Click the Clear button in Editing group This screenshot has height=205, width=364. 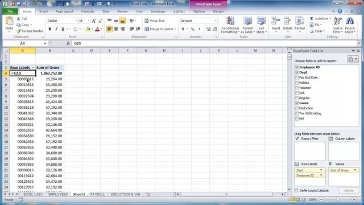(x=317, y=31)
